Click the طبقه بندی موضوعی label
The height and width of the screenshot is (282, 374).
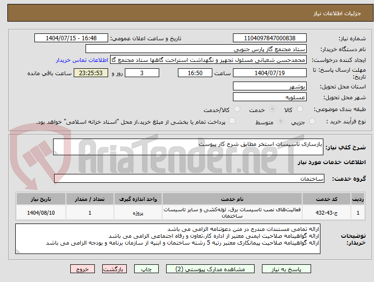coord(340,110)
